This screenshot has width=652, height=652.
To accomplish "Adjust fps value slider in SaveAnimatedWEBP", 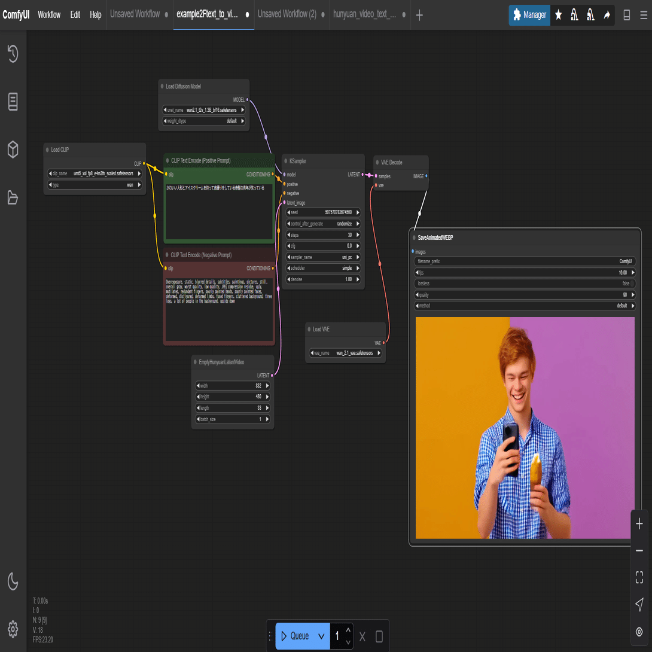I will click(x=525, y=272).
